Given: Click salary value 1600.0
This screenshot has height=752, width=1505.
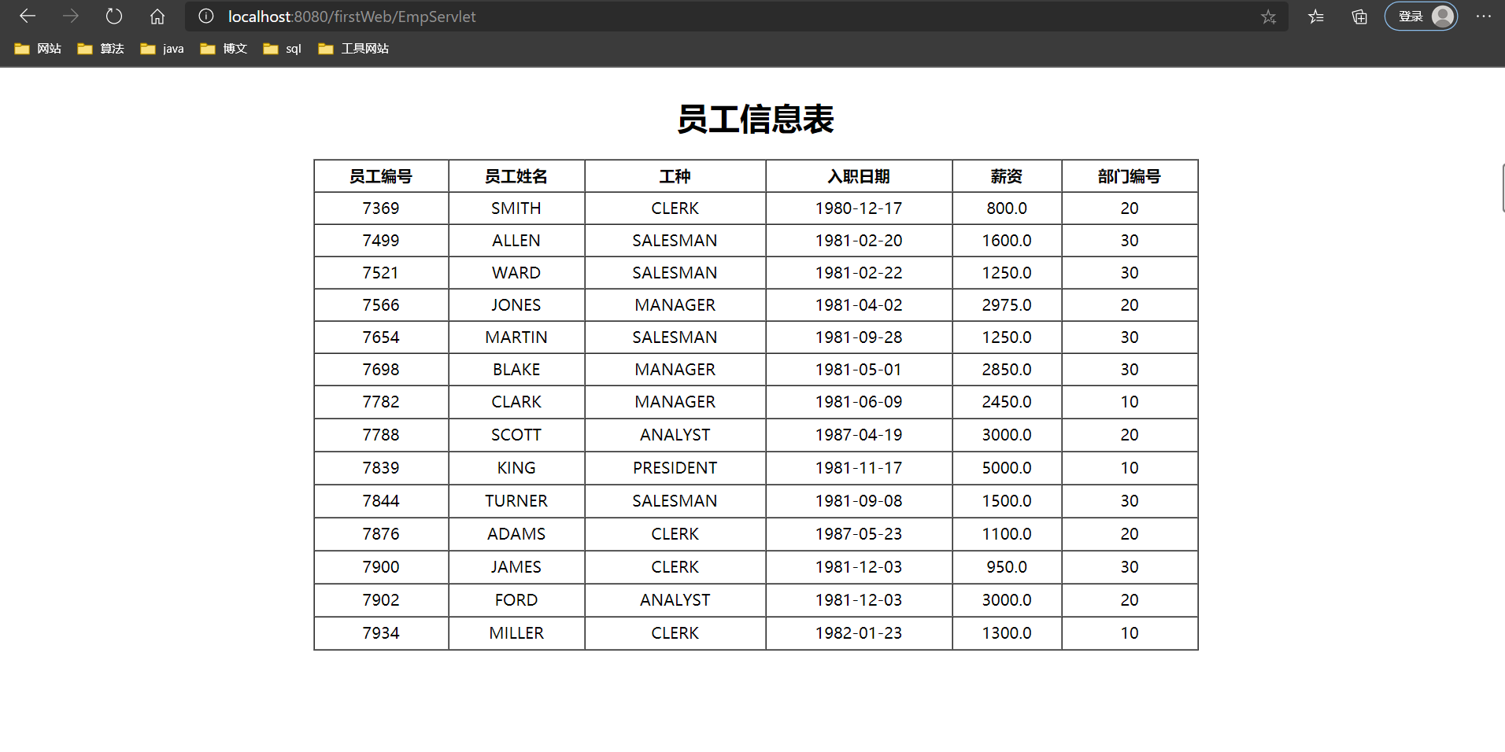Looking at the screenshot, I should point(1007,241).
